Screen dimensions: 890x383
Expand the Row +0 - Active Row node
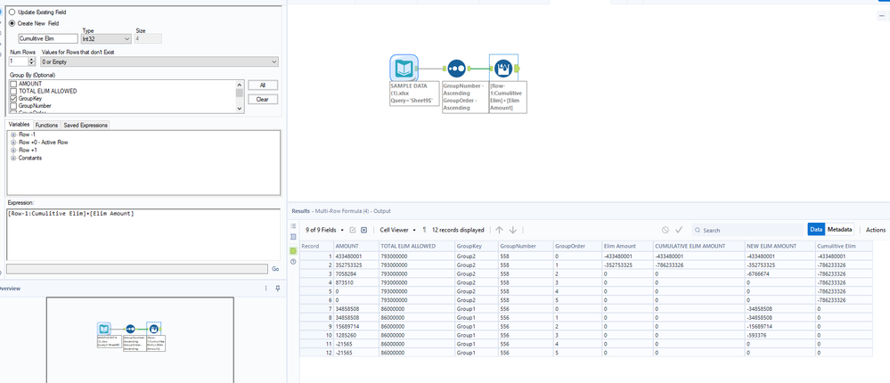13,143
